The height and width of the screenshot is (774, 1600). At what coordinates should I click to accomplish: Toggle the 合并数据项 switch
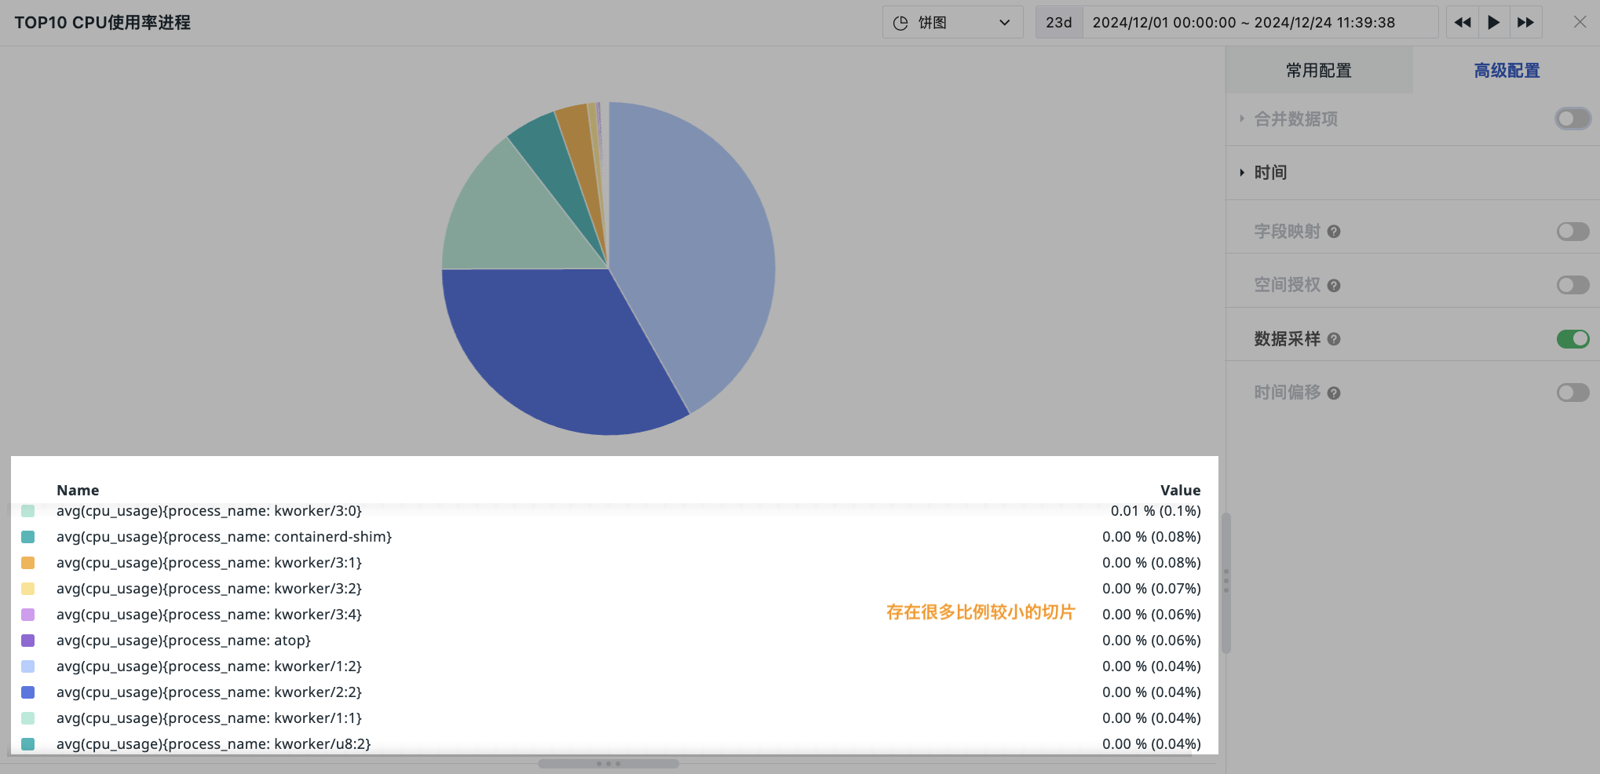click(x=1573, y=119)
